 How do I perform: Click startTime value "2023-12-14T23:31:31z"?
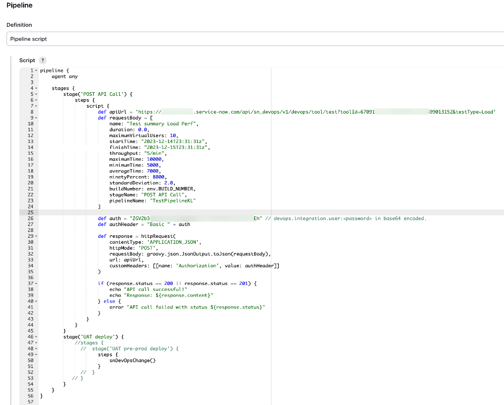coord(173,141)
